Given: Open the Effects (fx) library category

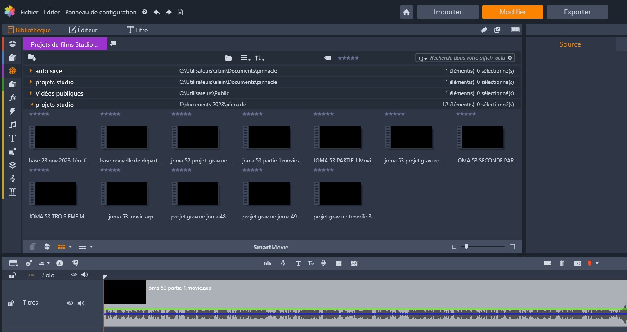Looking at the screenshot, I should tap(13, 97).
